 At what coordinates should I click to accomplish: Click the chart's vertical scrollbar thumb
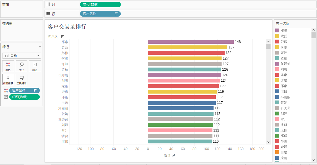tap(268, 46)
